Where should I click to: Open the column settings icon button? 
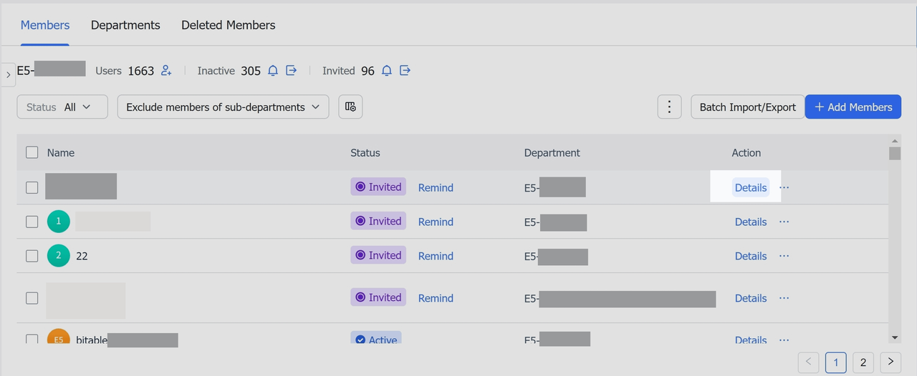[x=350, y=107]
